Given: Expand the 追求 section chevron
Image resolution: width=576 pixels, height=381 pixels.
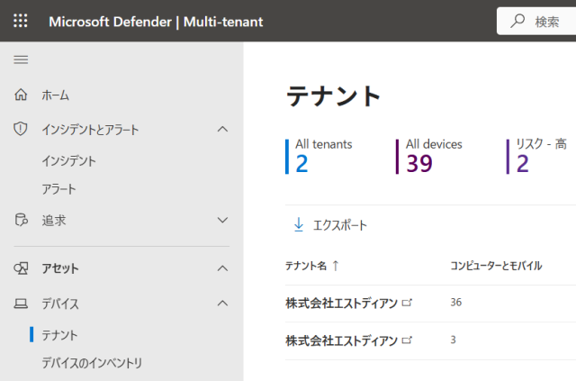Looking at the screenshot, I should coord(222,220).
